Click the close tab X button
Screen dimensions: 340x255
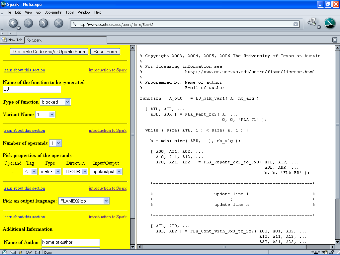(x=335, y=40)
